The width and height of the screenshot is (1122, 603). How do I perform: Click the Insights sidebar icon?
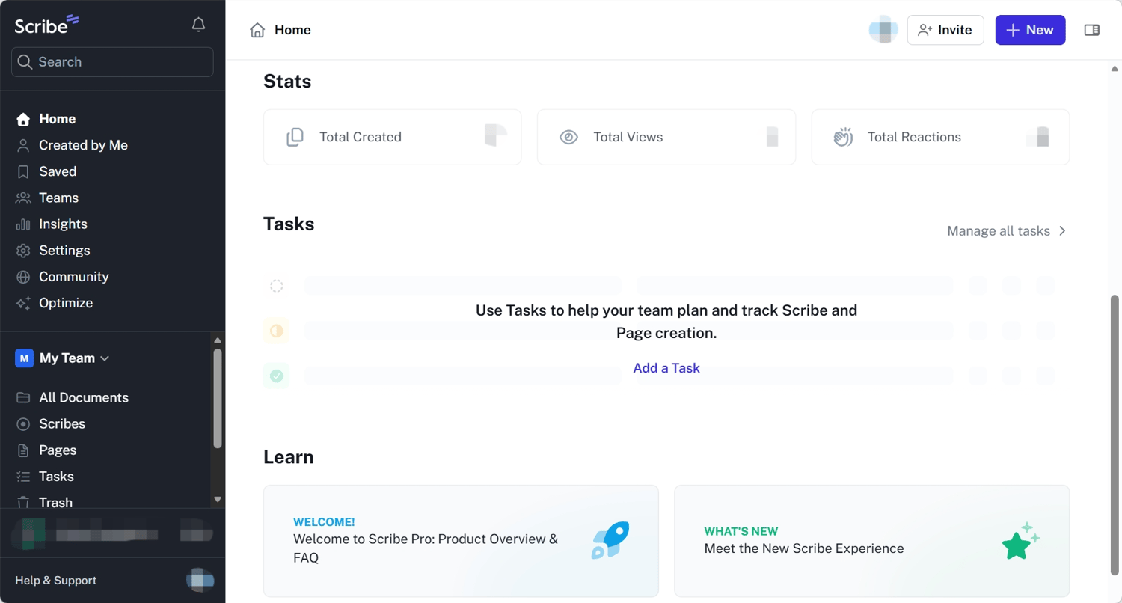(23, 224)
